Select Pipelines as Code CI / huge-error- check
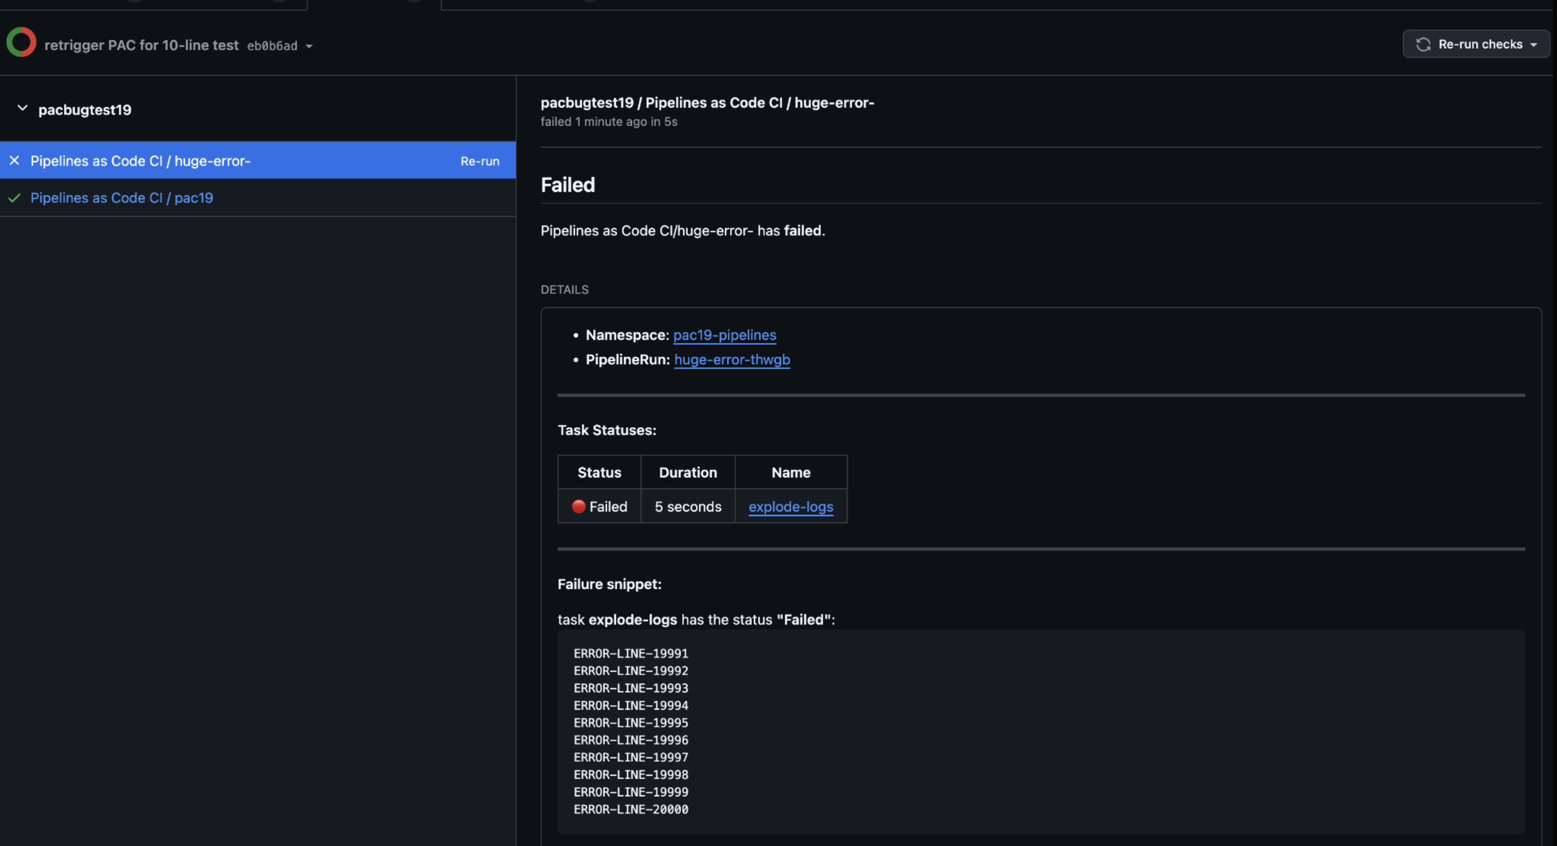 click(x=140, y=161)
